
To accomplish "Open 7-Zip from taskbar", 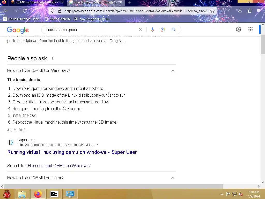I will coord(54,194).
